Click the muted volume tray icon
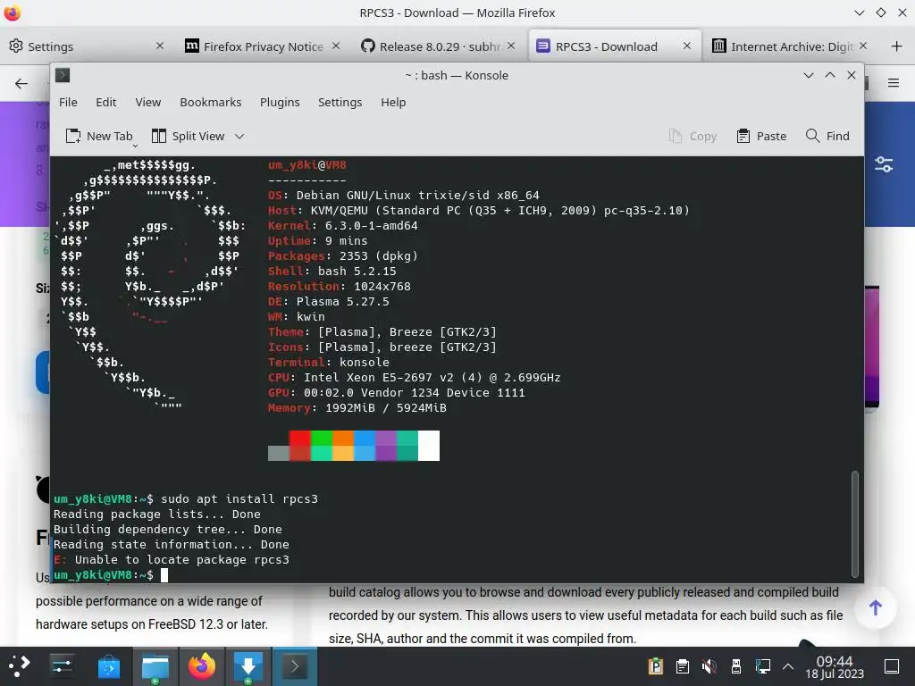The height and width of the screenshot is (686, 915). 709,666
